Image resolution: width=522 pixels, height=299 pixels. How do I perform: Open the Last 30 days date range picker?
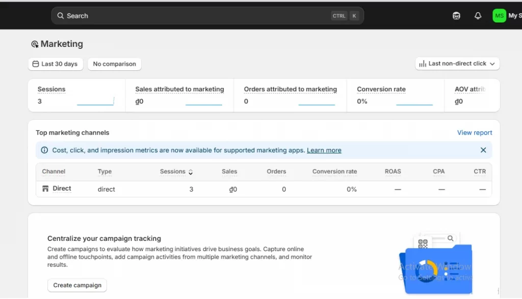click(55, 64)
